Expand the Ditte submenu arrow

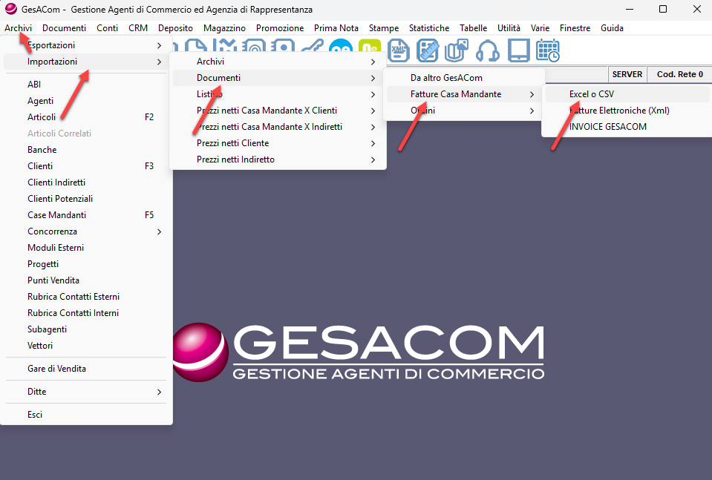159,392
